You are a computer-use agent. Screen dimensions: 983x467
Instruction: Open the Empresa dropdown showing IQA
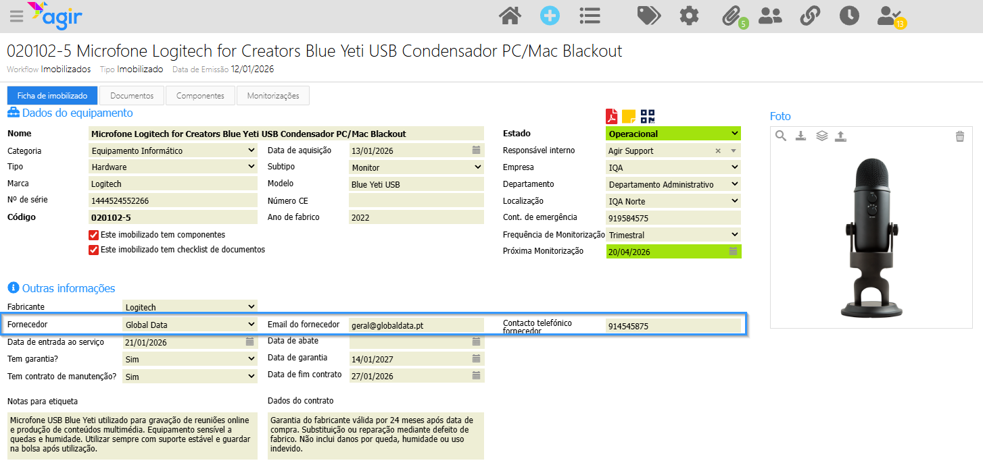(673, 167)
